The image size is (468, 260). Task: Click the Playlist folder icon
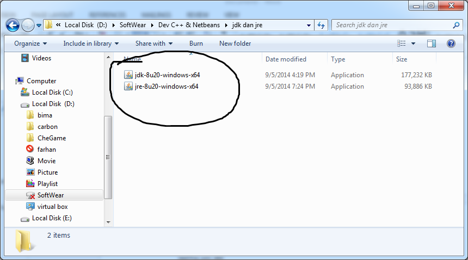[30, 183]
